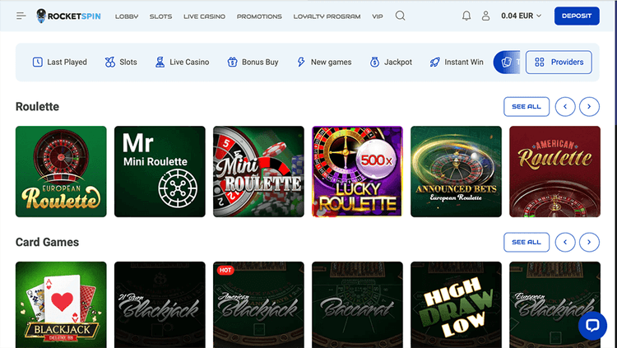Open High Draw Low game
The height and width of the screenshot is (348, 617).
tap(456, 304)
